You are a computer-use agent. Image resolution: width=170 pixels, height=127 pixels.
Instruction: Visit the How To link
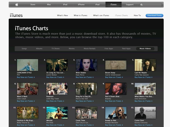click(x=137, y=15)
